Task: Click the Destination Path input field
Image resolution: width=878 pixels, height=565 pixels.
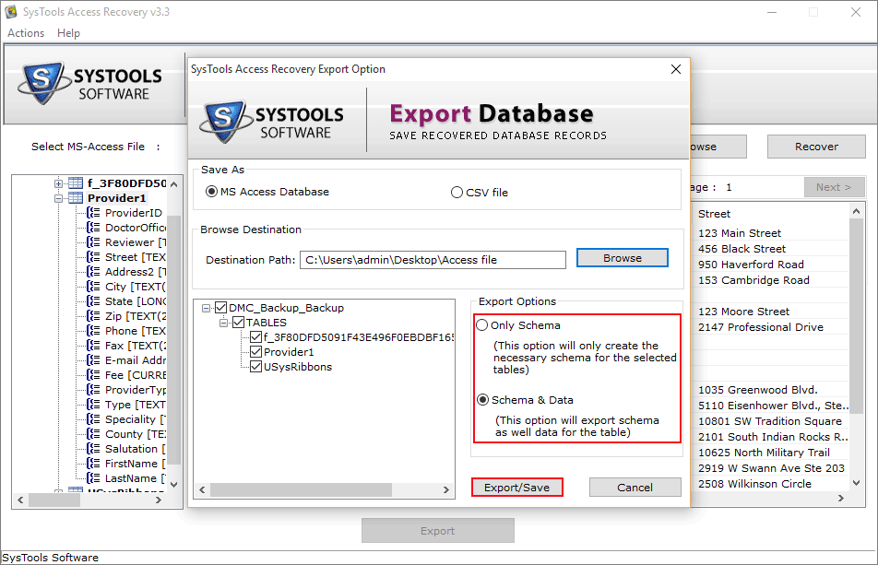Action: (433, 260)
